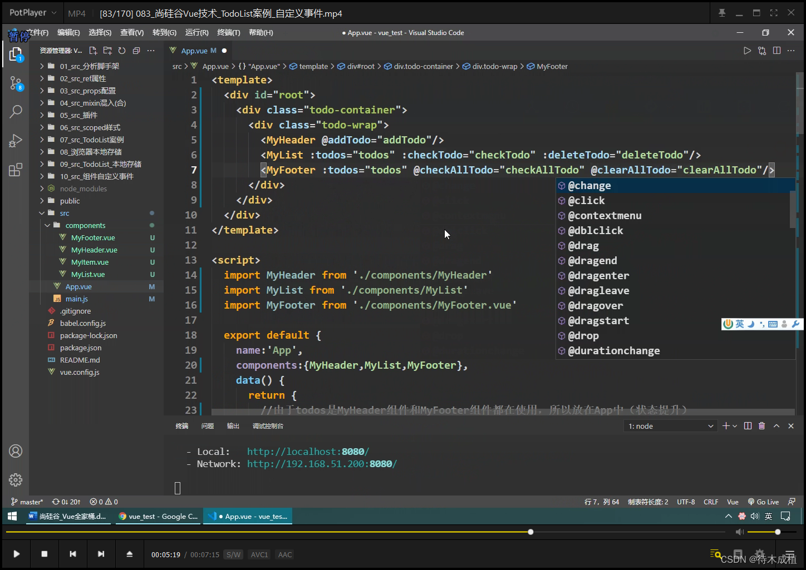Open changes compare icon in editor toolbar
The height and width of the screenshot is (570, 806).
[762, 51]
